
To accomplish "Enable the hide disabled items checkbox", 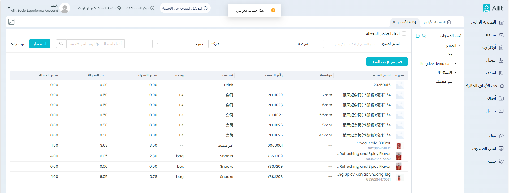I will pos(404,34).
